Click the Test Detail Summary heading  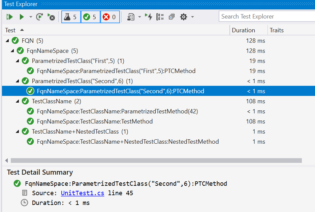click(40, 172)
